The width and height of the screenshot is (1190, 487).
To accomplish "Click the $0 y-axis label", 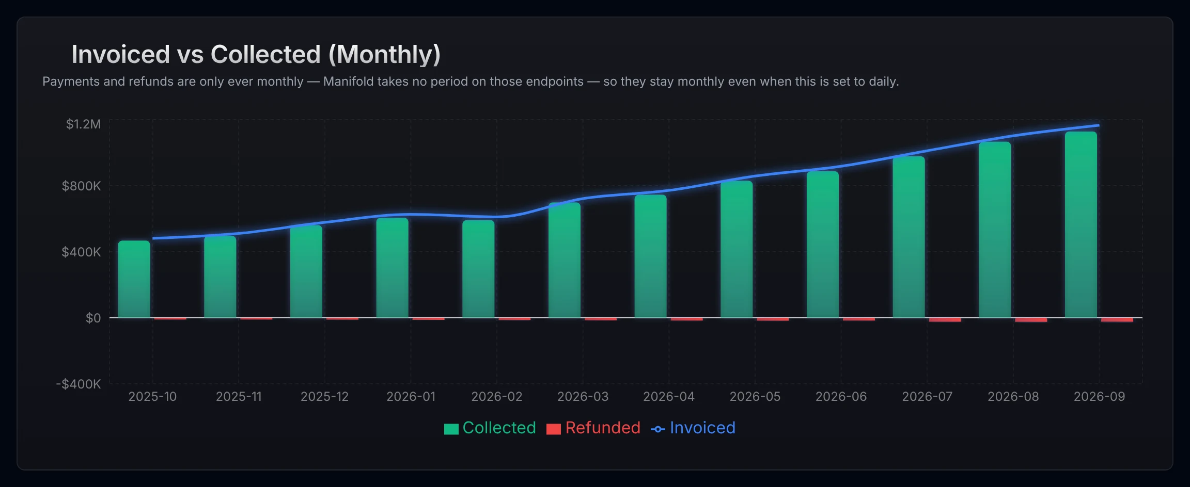I will [93, 318].
